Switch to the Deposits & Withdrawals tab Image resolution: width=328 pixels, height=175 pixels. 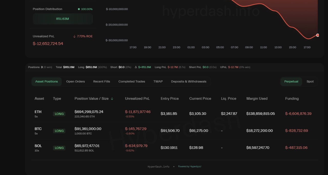pyautogui.click(x=189, y=81)
